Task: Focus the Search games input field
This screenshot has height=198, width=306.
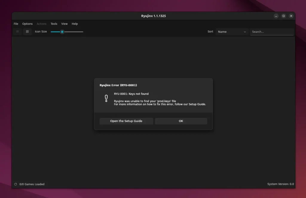Action: 272,32
